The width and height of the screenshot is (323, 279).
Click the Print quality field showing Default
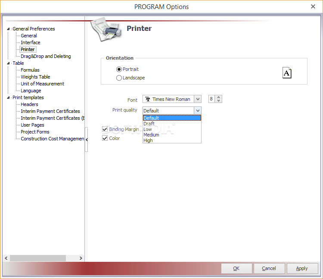tap(168, 111)
